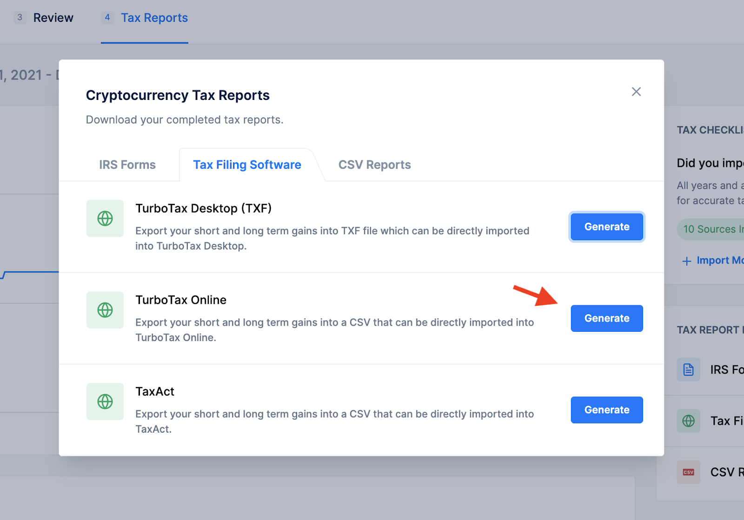Click the step 4 badge beside Tax Reports

click(x=107, y=17)
